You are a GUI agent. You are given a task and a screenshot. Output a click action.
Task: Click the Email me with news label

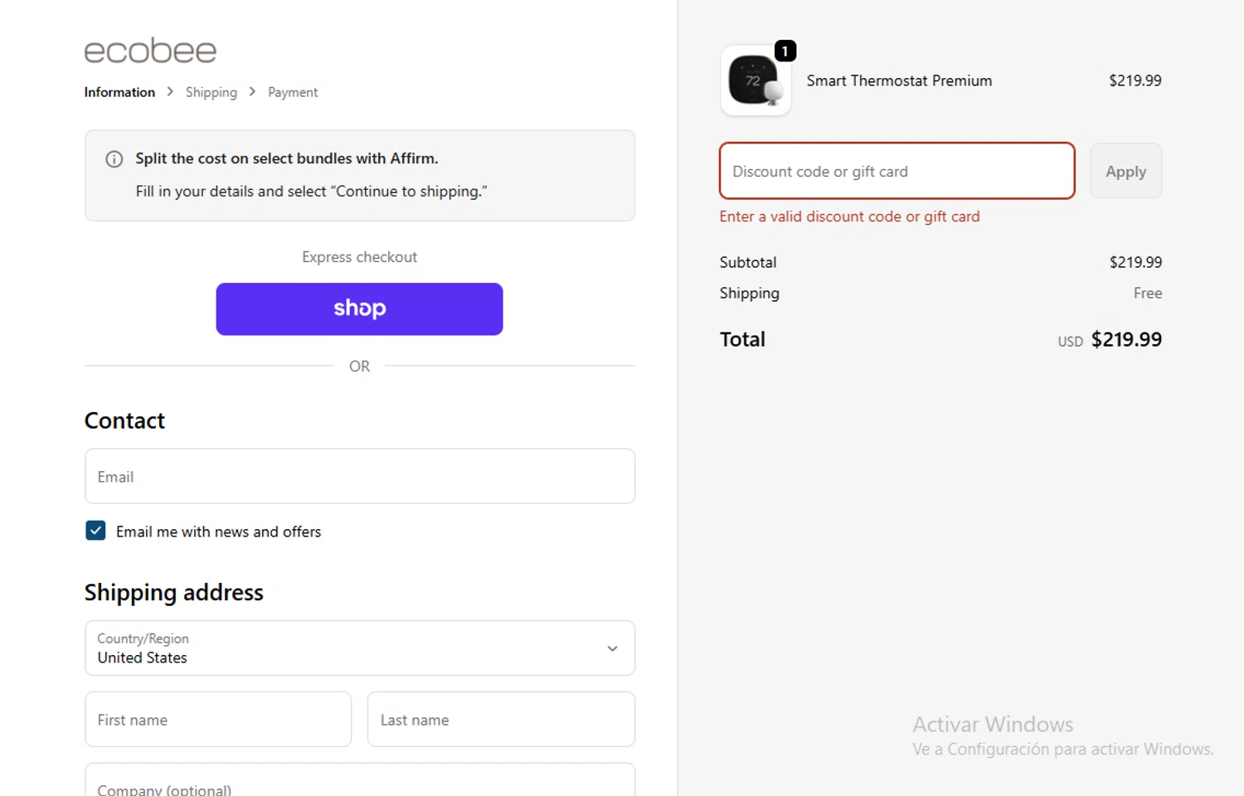click(218, 532)
